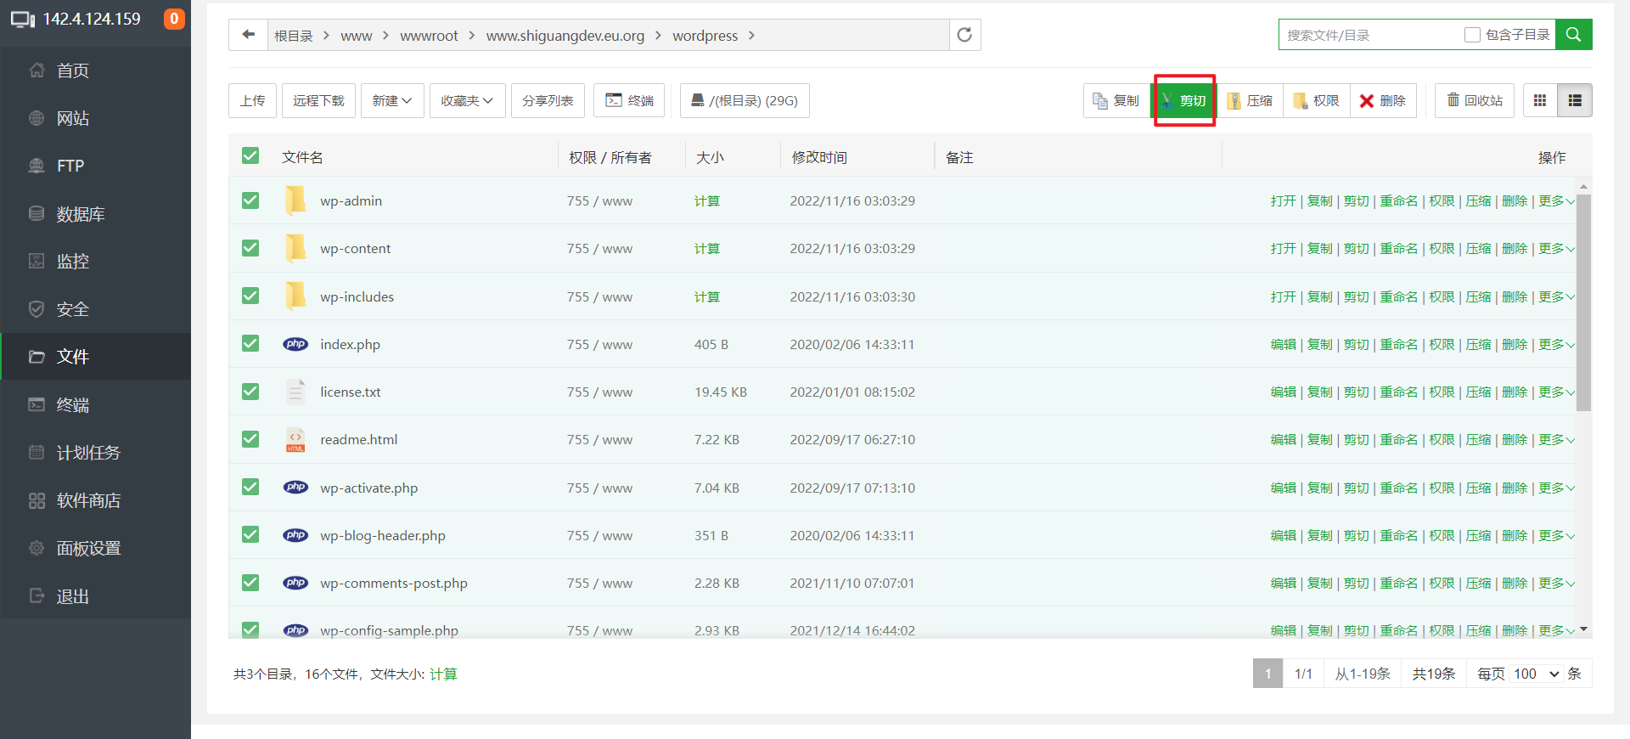
Task: Click 计算 link for total file size
Action: (443, 674)
